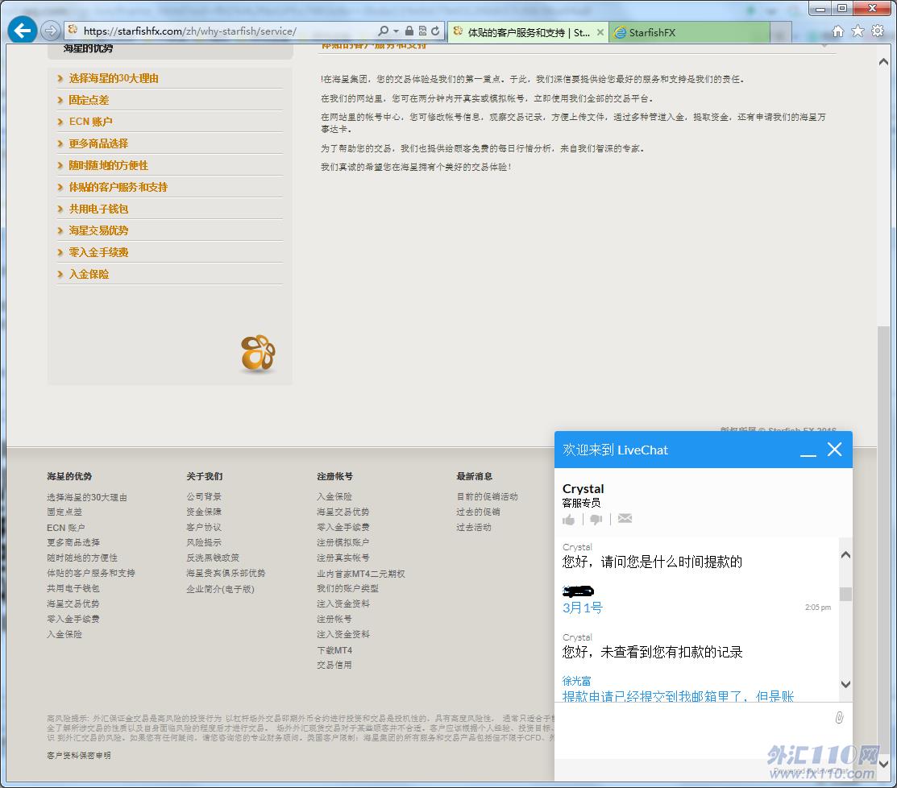Click footer link 下载MT4
Screen dimensions: 897x788
click(x=334, y=650)
